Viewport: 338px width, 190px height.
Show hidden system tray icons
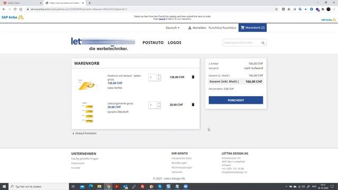pos(286,186)
